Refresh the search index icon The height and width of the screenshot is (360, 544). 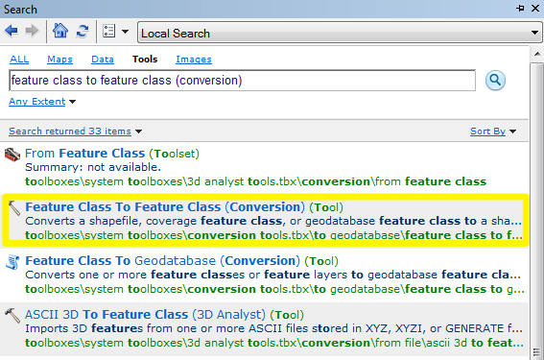[83, 31]
